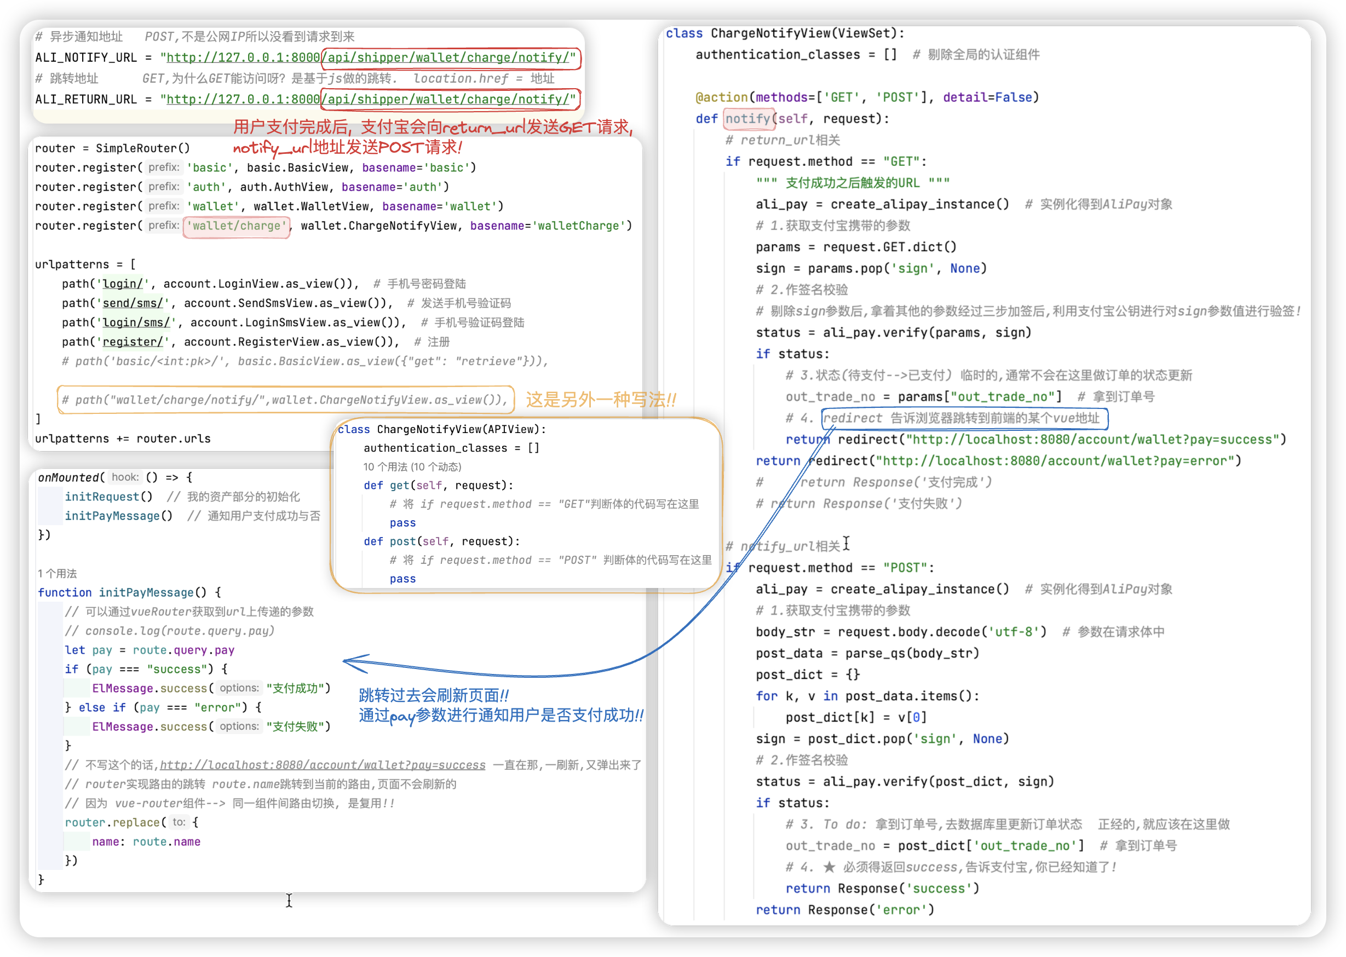Click the blue-boxed redirect comment
Screen dimensions: 1346x957
pyautogui.click(x=964, y=418)
